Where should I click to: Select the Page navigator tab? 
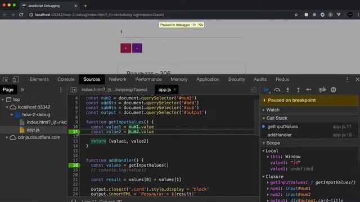tap(8, 90)
